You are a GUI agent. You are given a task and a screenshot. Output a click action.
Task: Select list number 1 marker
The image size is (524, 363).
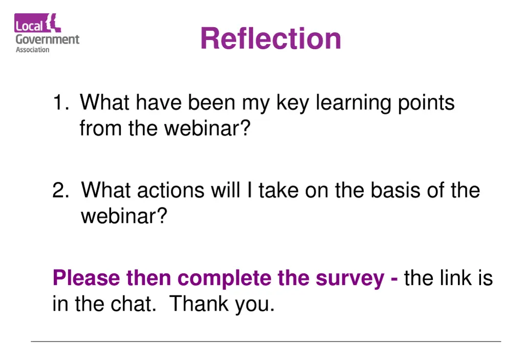point(61,102)
